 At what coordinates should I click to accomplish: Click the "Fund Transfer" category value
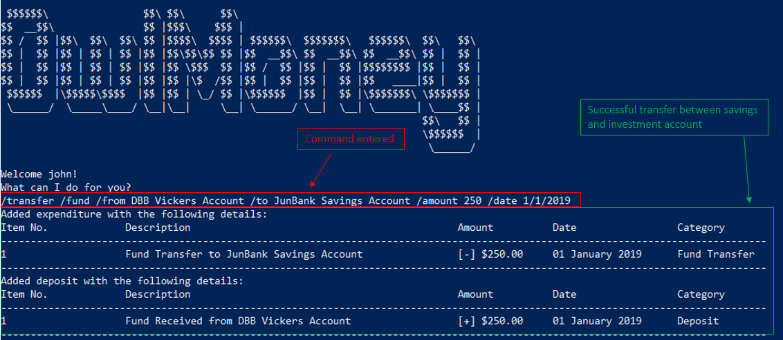click(x=715, y=254)
